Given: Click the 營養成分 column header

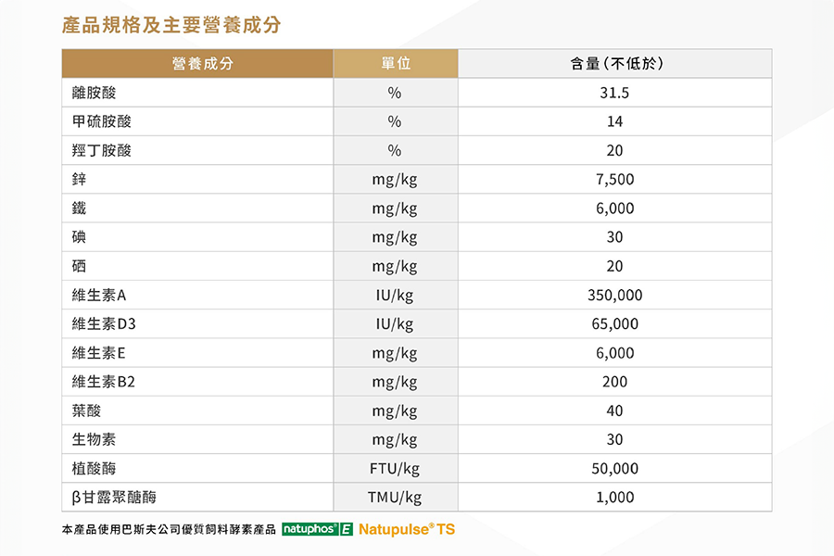Looking at the screenshot, I should pyautogui.click(x=197, y=64).
